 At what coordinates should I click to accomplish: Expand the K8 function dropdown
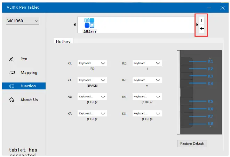(147, 113)
